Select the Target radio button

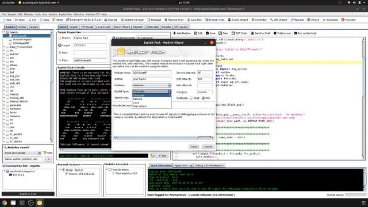coord(60,45)
